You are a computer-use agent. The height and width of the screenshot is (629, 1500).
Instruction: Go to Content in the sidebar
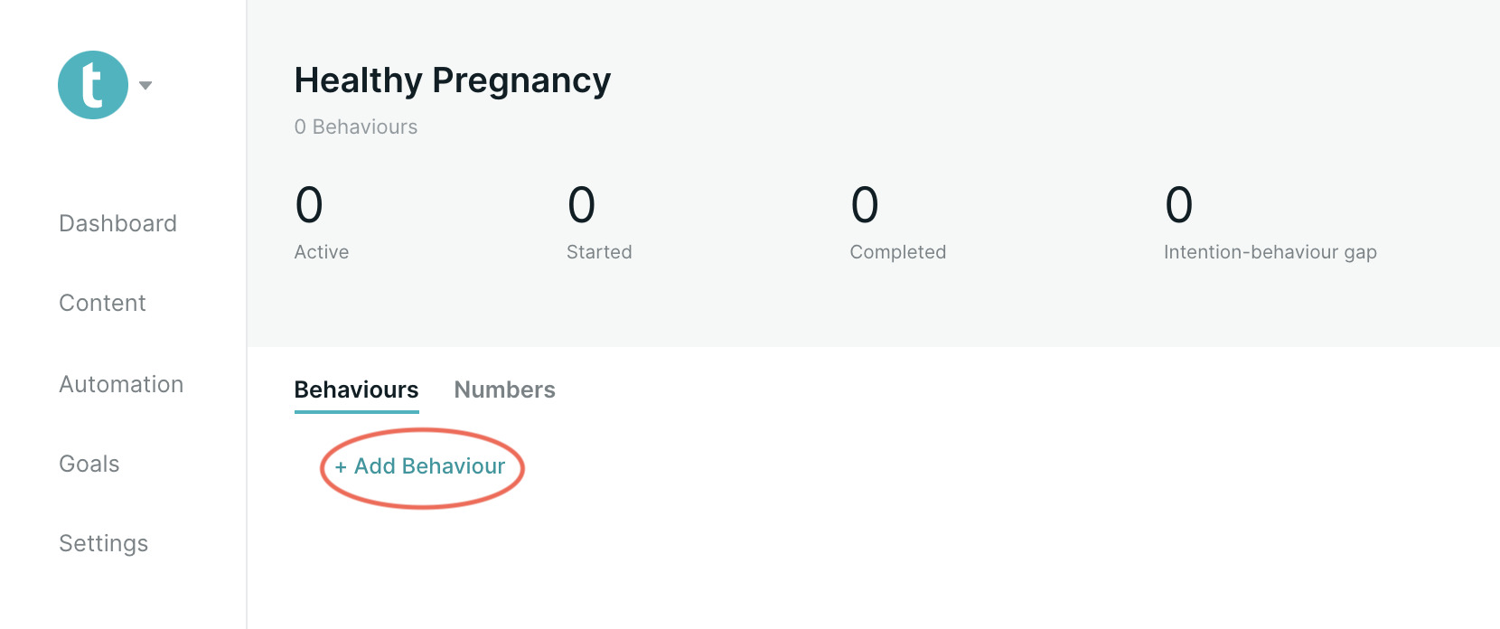pyautogui.click(x=102, y=303)
